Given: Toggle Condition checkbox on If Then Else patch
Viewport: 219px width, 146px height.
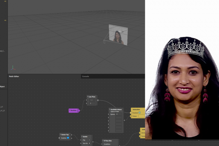Looking at the screenshot, I should pyautogui.click(x=112, y=144).
